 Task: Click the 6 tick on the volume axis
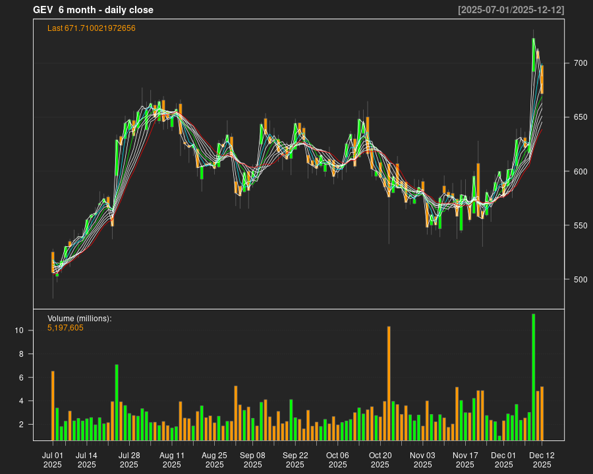click(x=22, y=378)
